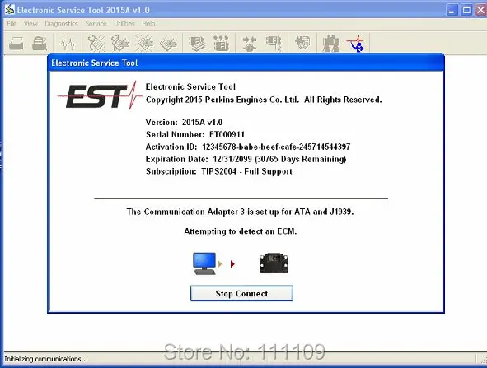Close the Electronic Service Tool window
The height and width of the screenshot is (368, 487).
click(x=480, y=10)
